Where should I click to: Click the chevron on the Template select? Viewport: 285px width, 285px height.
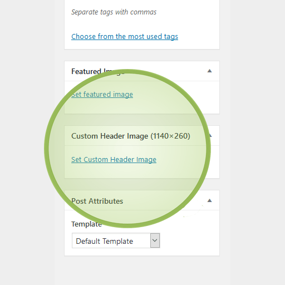155,240
